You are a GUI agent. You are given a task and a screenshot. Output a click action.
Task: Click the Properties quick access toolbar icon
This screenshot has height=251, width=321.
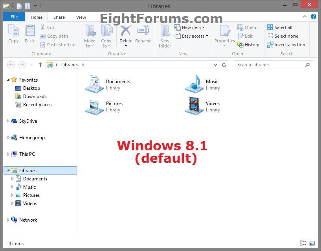click(19, 6)
